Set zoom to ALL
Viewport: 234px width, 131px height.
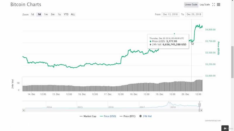73,14
